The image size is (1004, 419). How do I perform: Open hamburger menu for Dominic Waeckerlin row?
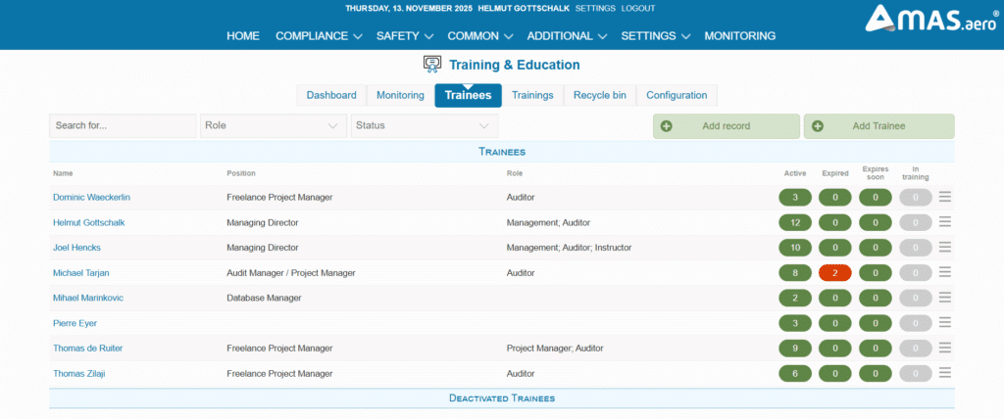tap(945, 197)
